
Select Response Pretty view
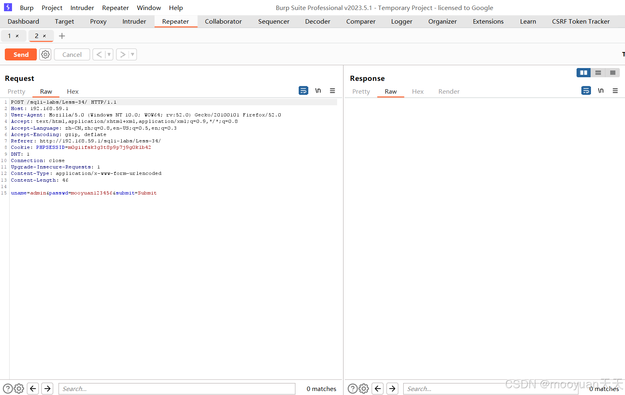(x=361, y=92)
